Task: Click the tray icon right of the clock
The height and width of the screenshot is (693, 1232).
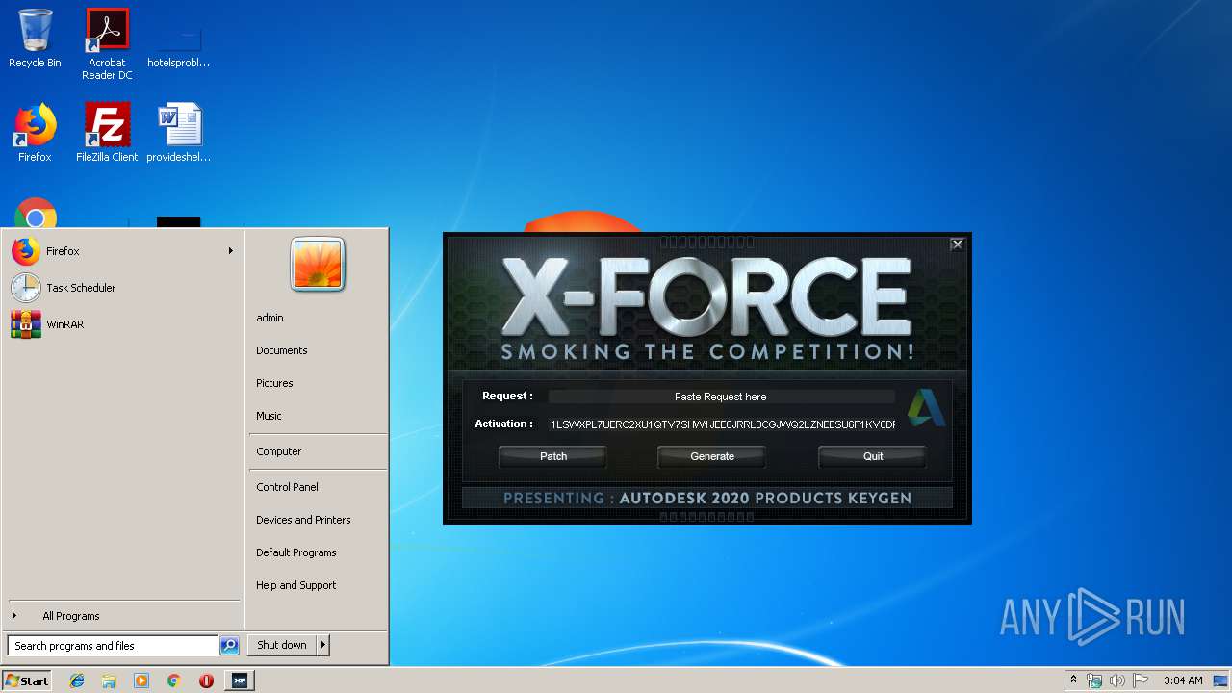Action: point(1220,680)
